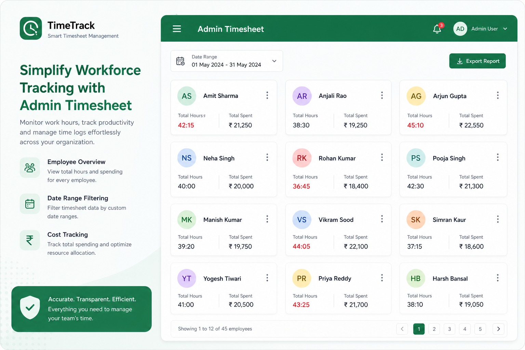
Task: Go to next page arrow
Action: [498, 329]
